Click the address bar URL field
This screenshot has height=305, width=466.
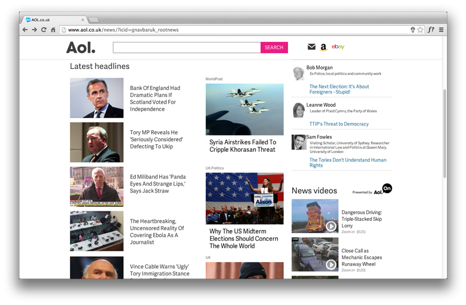236,29
